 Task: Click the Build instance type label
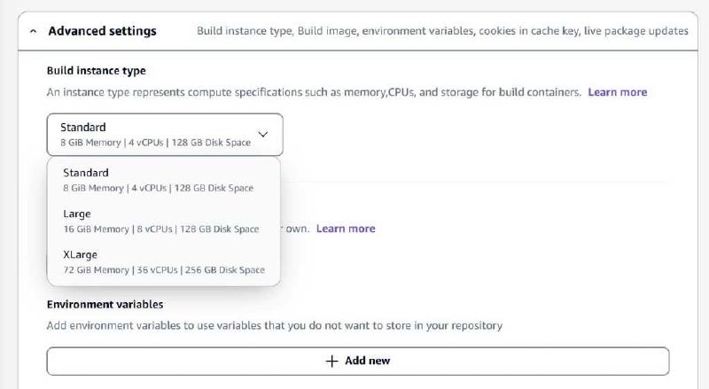pyautogui.click(x=96, y=71)
